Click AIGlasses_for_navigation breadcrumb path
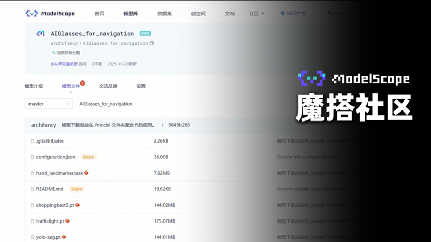431x242 pixels. (x=106, y=104)
